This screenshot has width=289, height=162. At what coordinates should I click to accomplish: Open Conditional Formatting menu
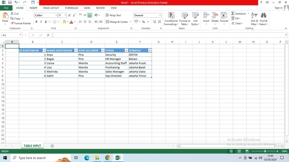171,19
